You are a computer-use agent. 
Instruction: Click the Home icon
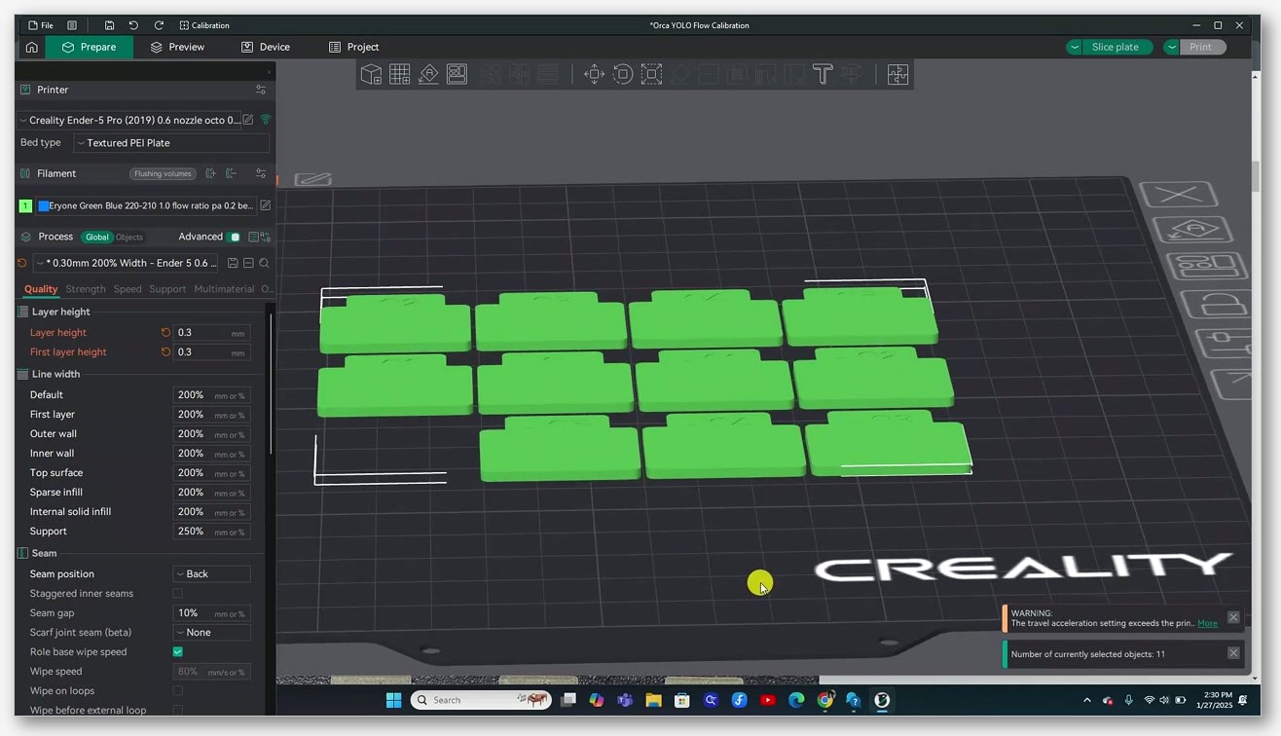click(x=32, y=47)
